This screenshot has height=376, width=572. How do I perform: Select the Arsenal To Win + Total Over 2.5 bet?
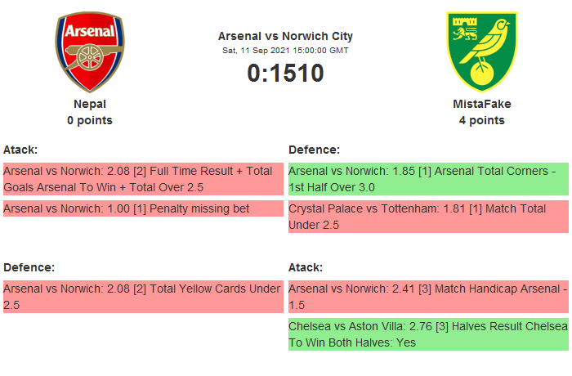(x=142, y=180)
